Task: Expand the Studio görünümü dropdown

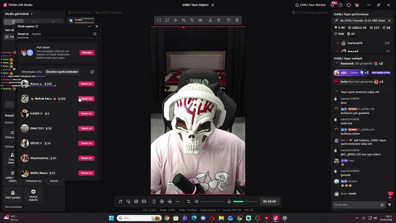Action: 19,14
